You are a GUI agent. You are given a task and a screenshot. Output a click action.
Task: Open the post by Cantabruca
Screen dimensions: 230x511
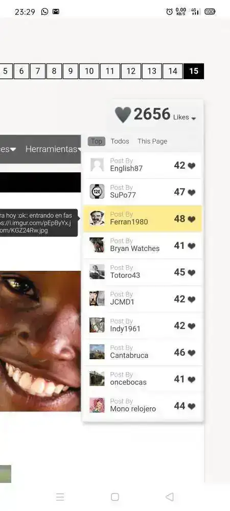click(143, 352)
